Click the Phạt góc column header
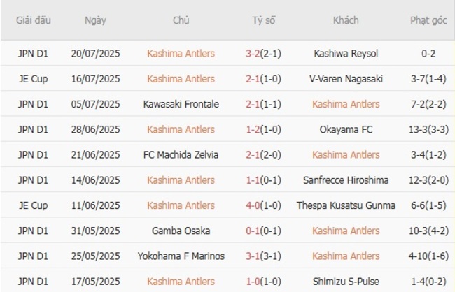Screen dimensions: 455x292 [428, 20]
